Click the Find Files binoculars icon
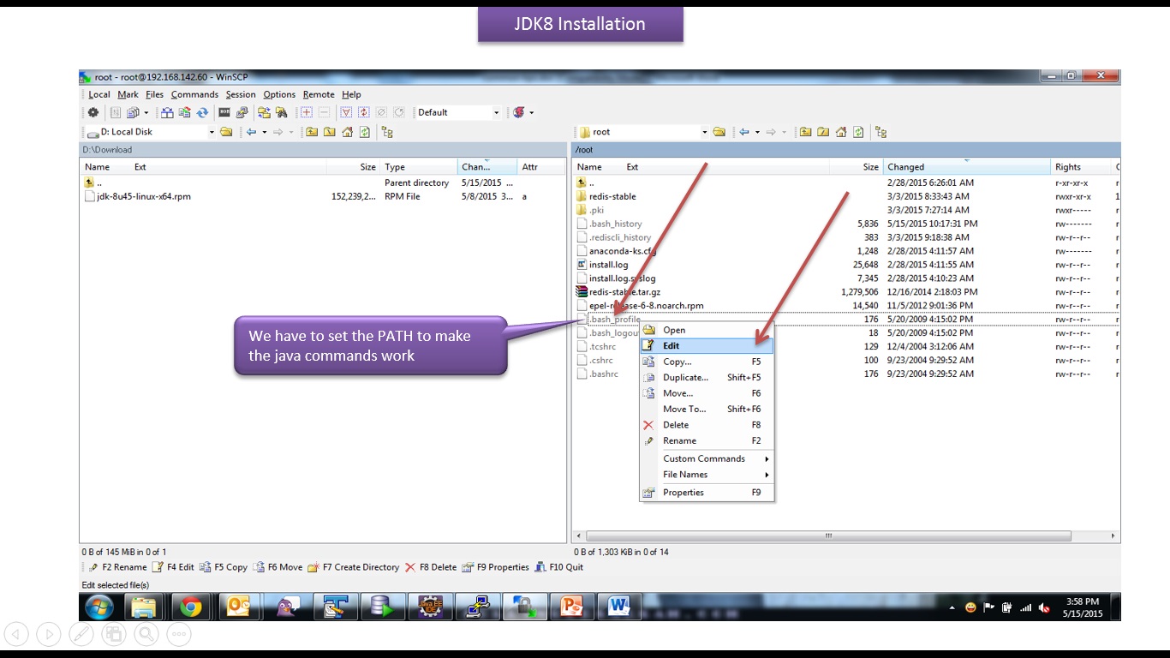1170x658 pixels. pyautogui.click(x=282, y=112)
